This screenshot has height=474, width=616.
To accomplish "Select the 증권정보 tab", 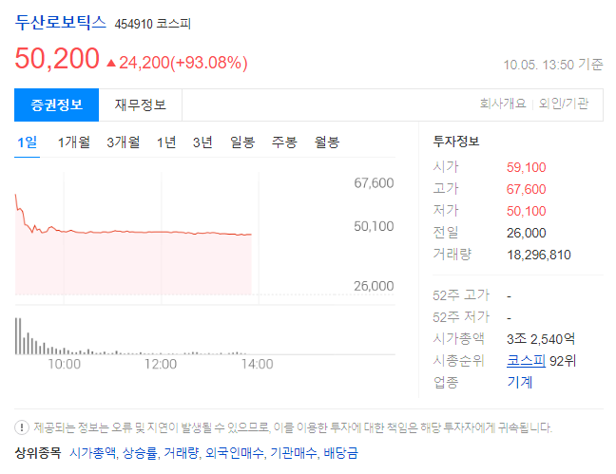I will (x=57, y=104).
